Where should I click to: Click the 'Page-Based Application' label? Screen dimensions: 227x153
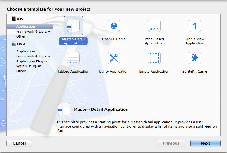[154, 41]
